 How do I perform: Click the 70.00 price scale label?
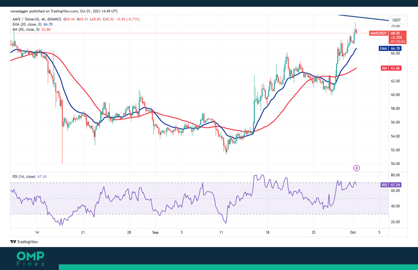click(x=395, y=26)
